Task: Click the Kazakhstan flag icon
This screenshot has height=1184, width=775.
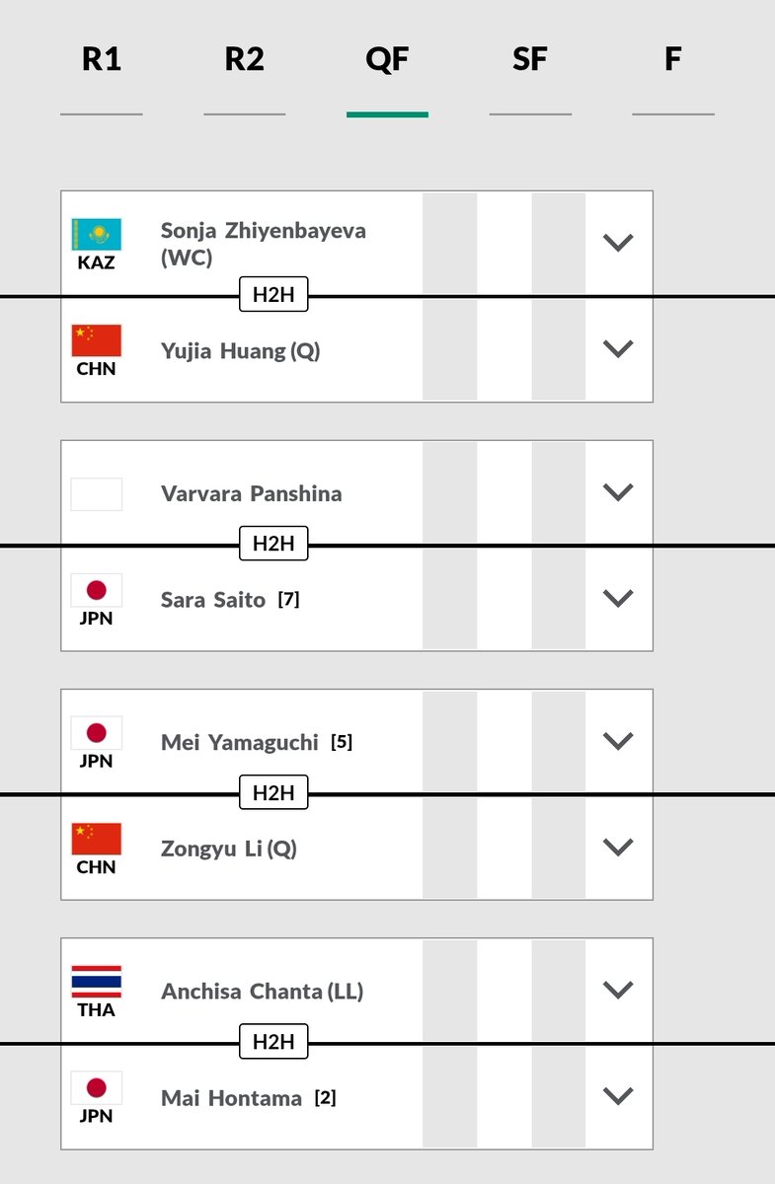Action: coord(97,235)
